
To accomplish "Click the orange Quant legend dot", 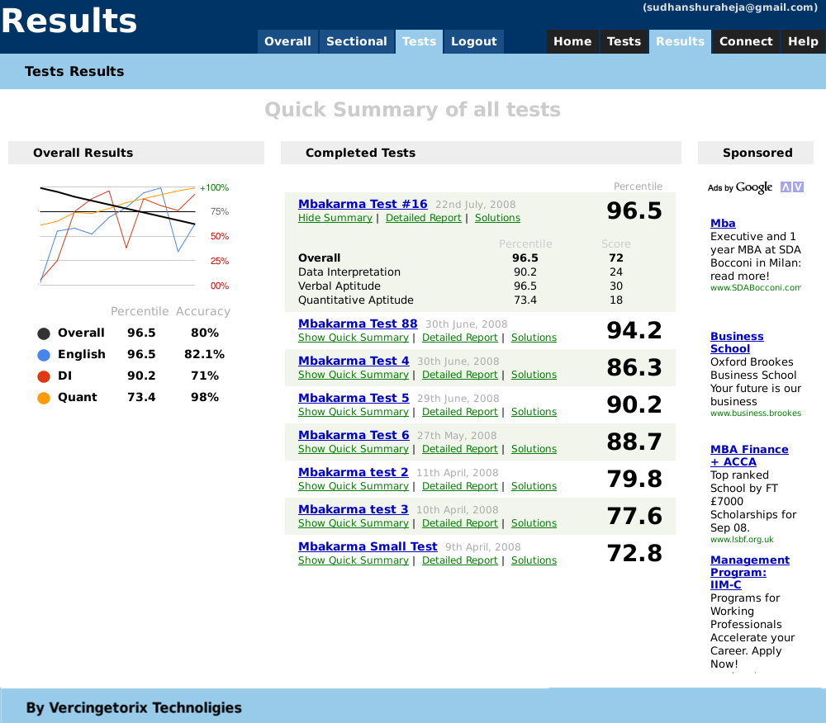I will pyautogui.click(x=44, y=398).
